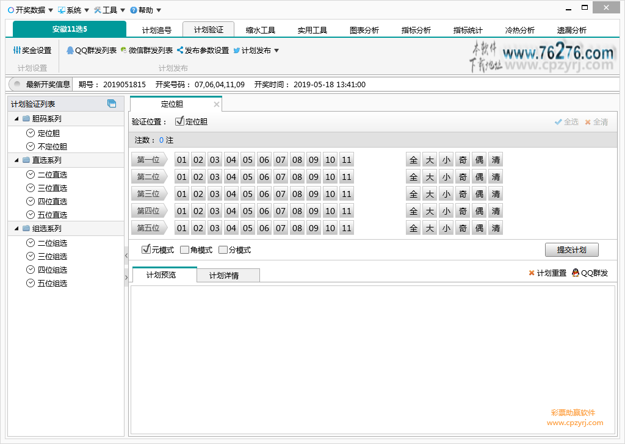Open 发布参数设置 share settings
The width and height of the screenshot is (625, 444).
click(x=203, y=50)
